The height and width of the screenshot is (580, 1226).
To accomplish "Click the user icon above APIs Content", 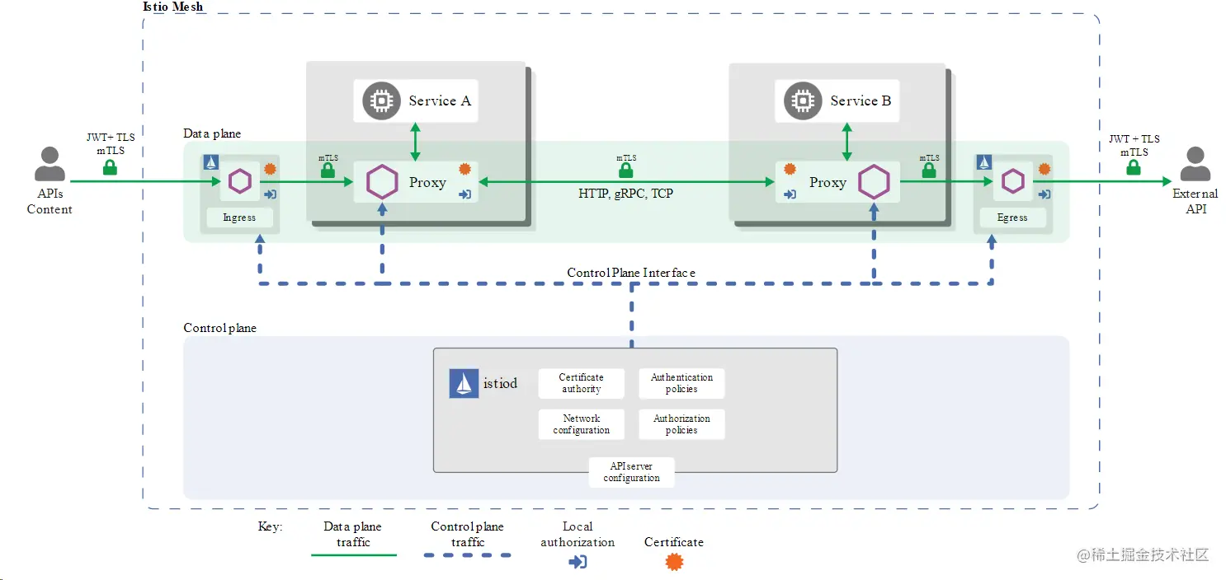I will click(x=50, y=164).
